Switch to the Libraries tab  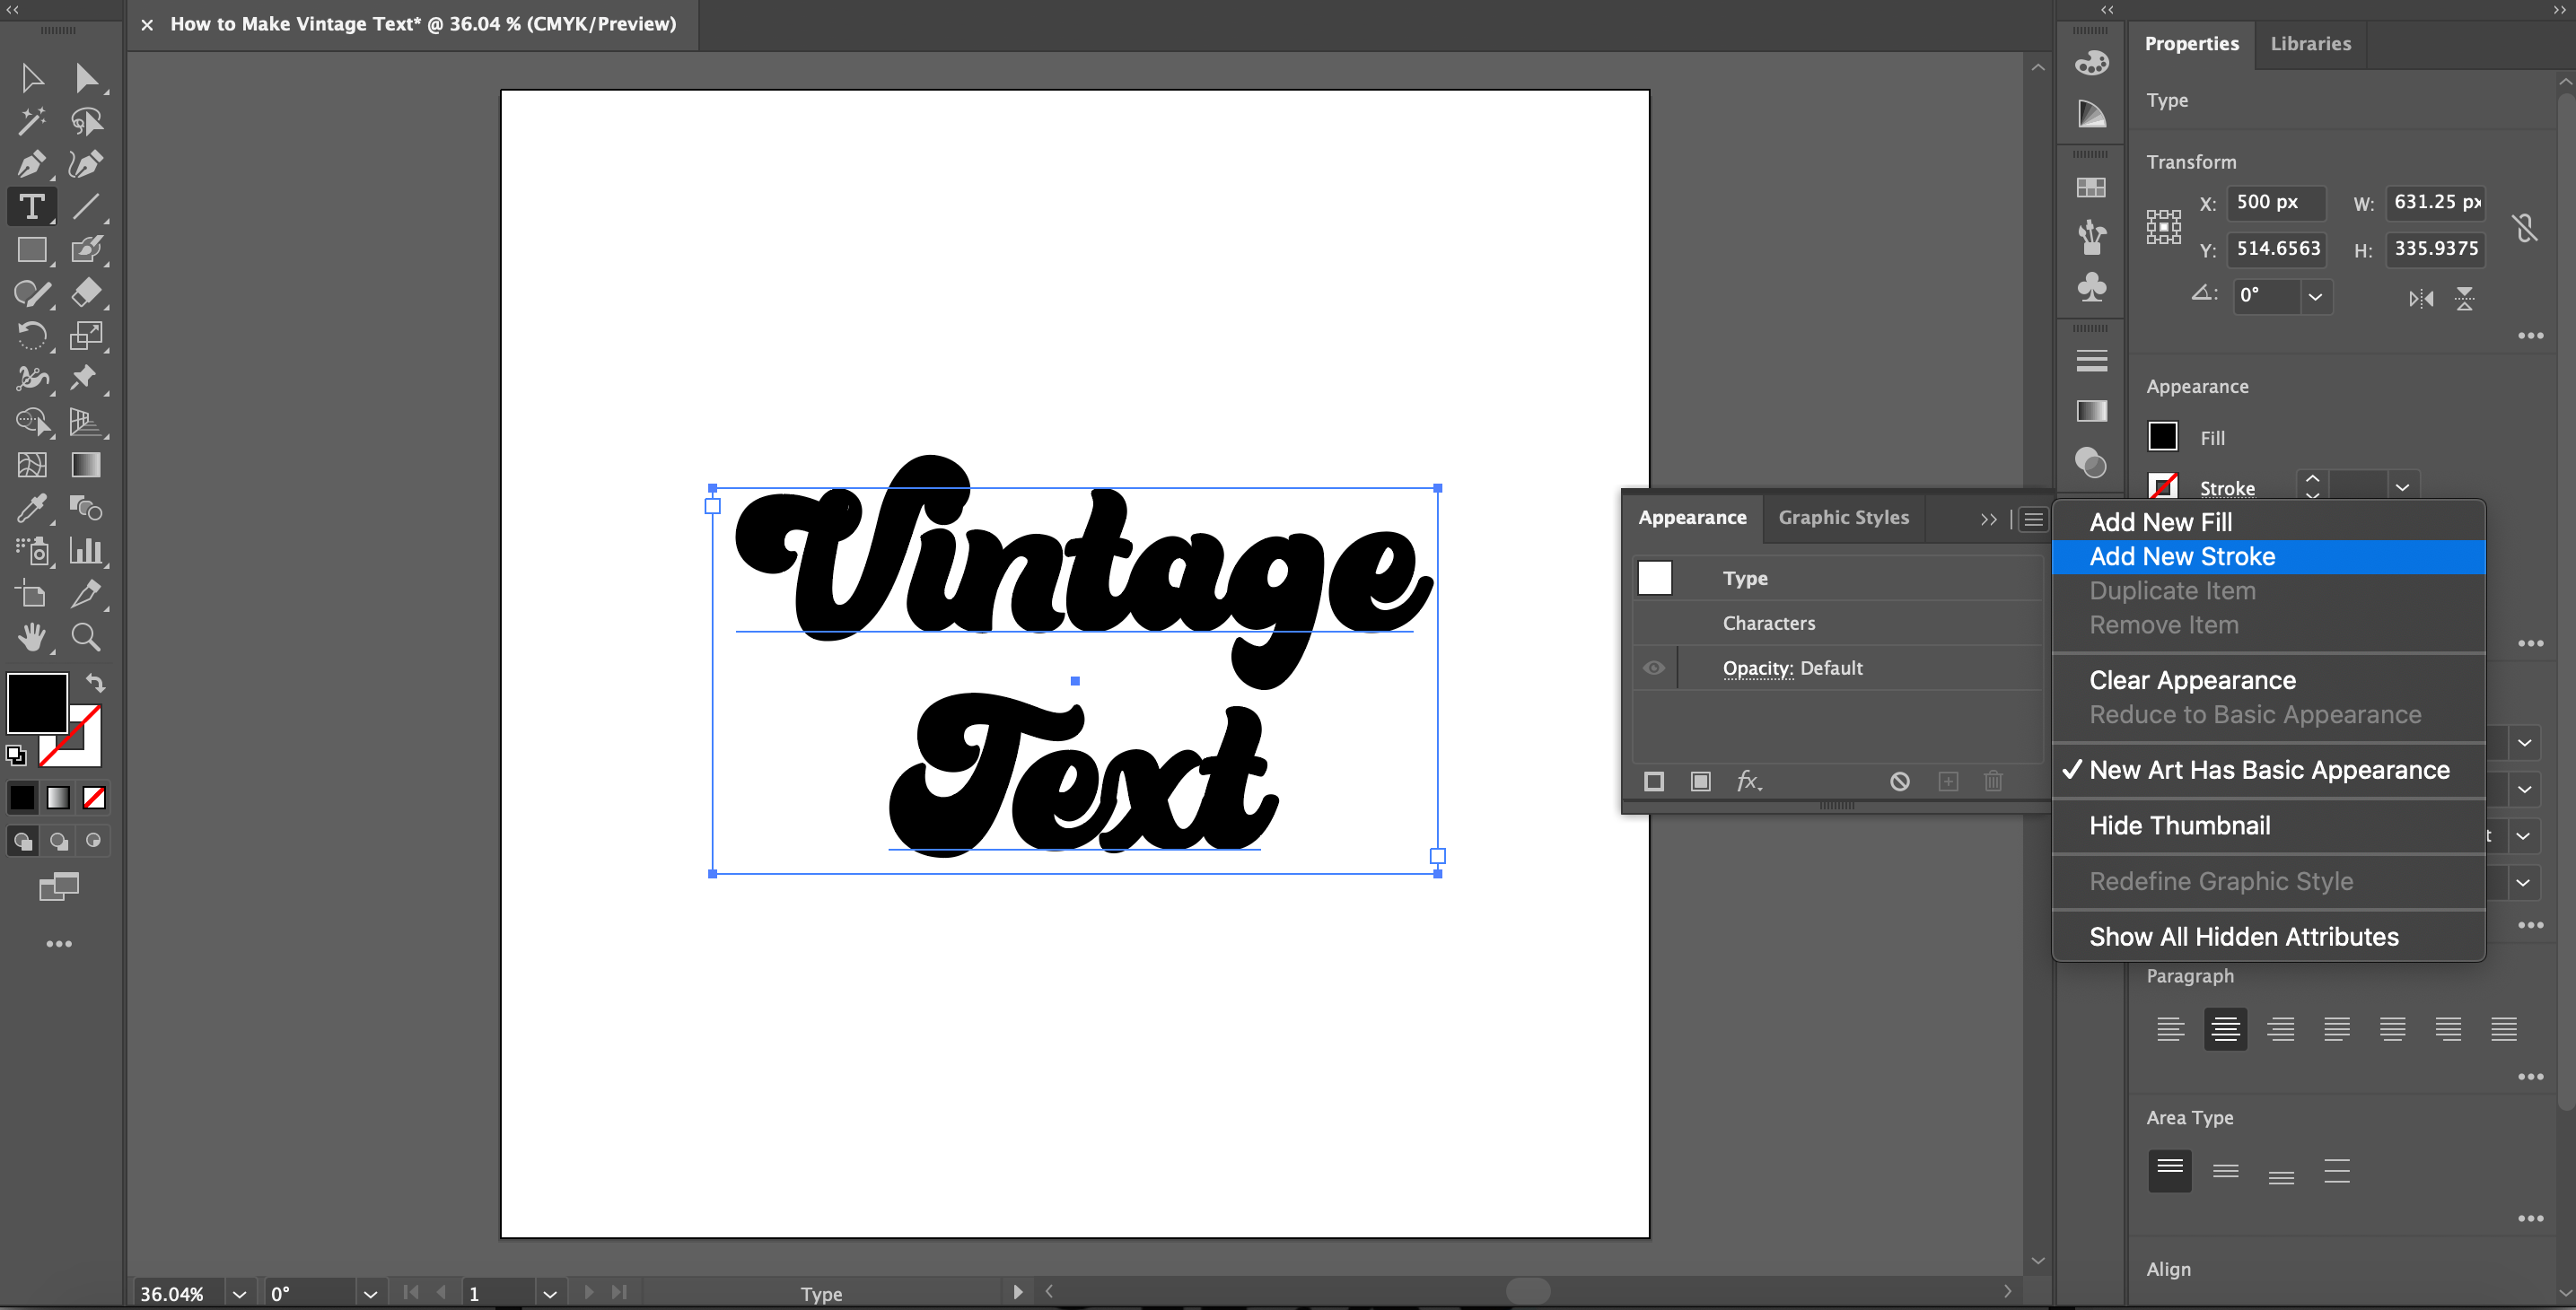click(x=2310, y=43)
